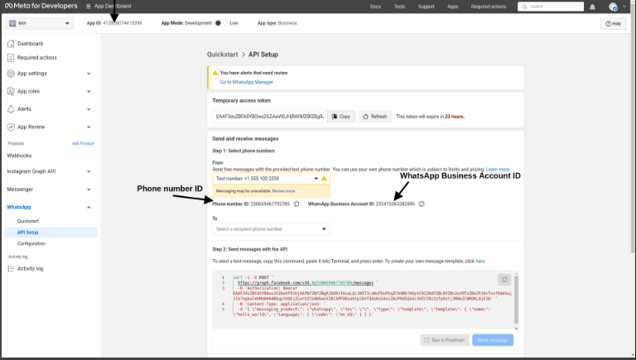Open Apps in top navigation
Viewport: 636px width, 360px height.
pyautogui.click(x=453, y=7)
